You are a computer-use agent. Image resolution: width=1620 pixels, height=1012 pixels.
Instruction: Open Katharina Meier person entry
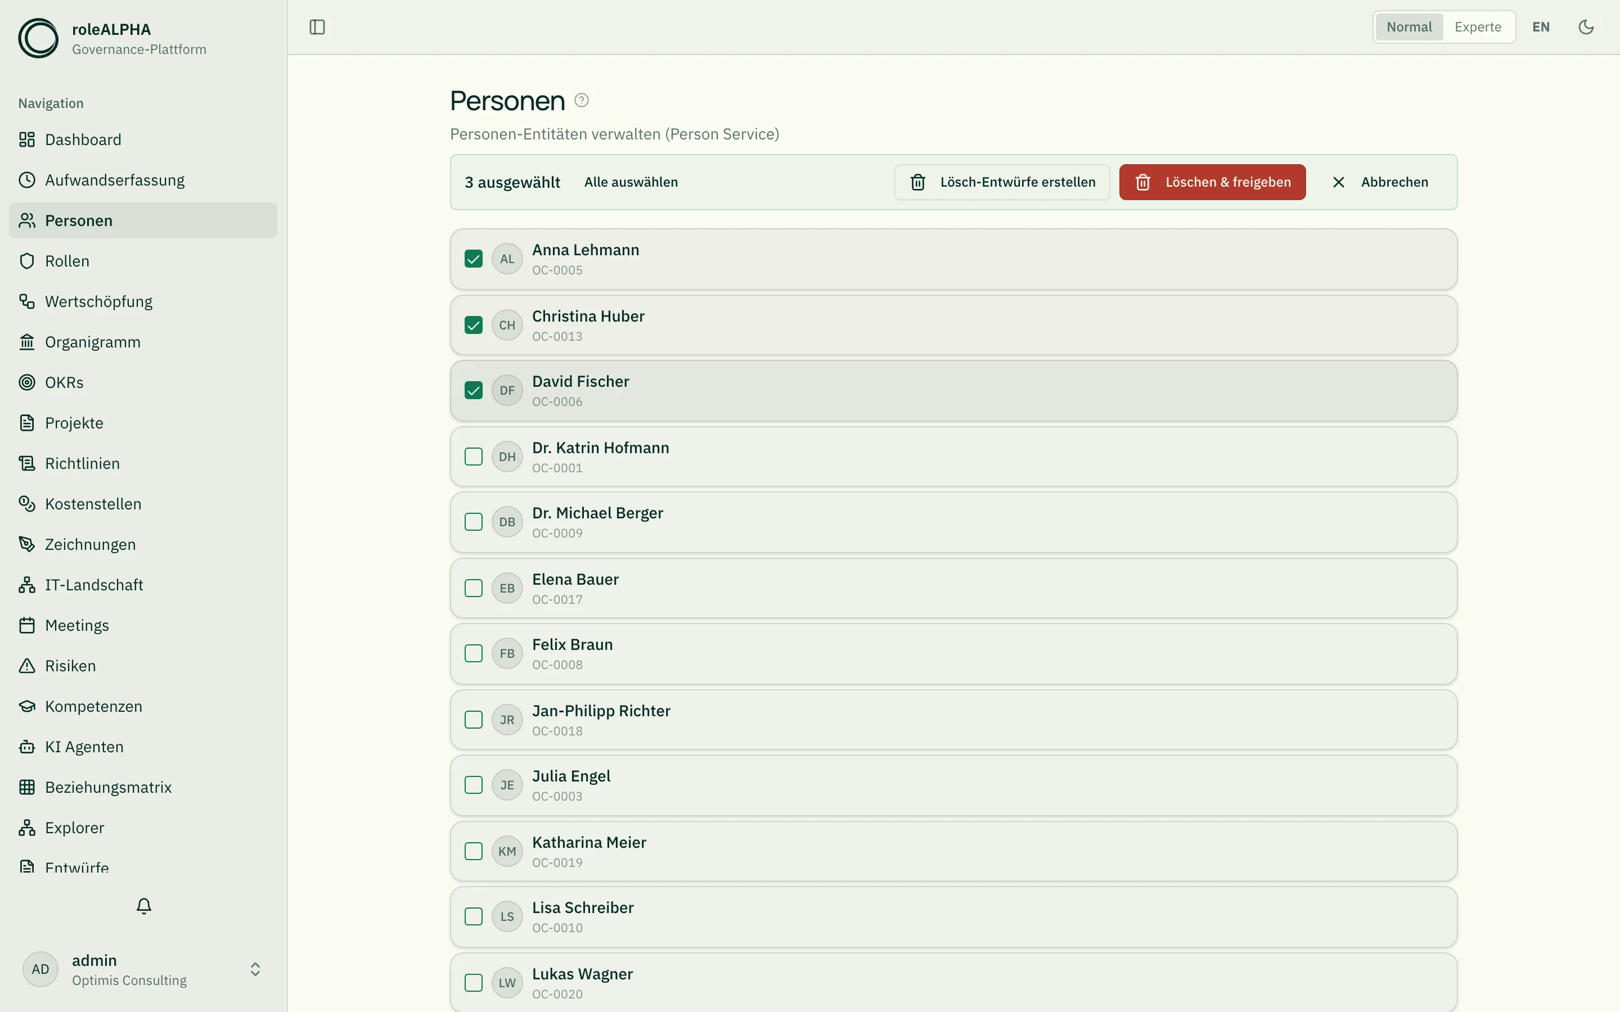(x=953, y=851)
